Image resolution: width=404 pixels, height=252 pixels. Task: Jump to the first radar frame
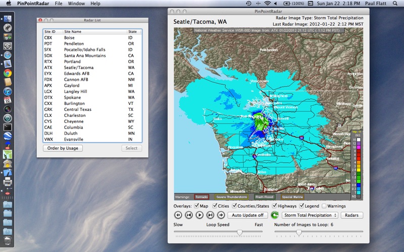tap(178, 215)
